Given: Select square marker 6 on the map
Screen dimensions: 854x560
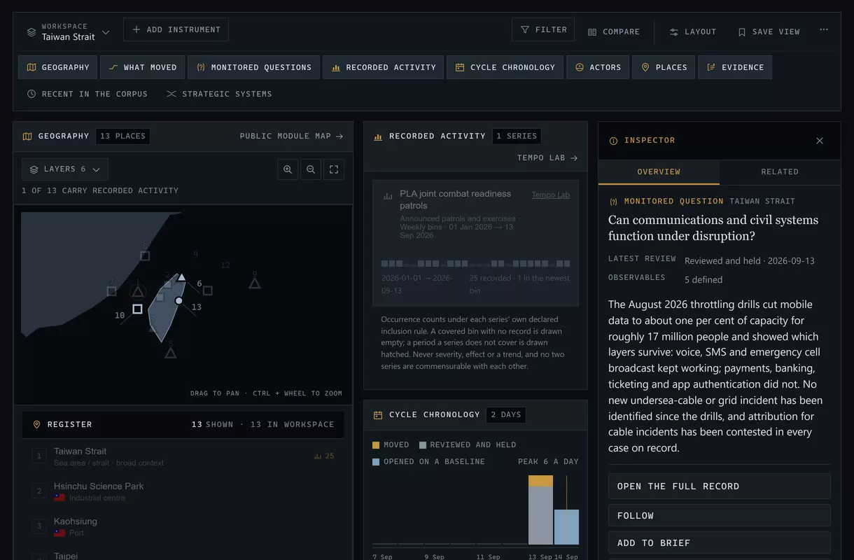Looking at the screenshot, I should tap(207, 290).
